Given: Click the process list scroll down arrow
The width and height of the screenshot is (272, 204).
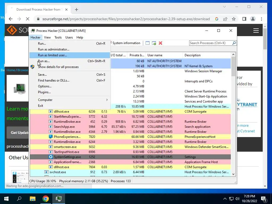Looking at the screenshot, I should pos(233,174).
